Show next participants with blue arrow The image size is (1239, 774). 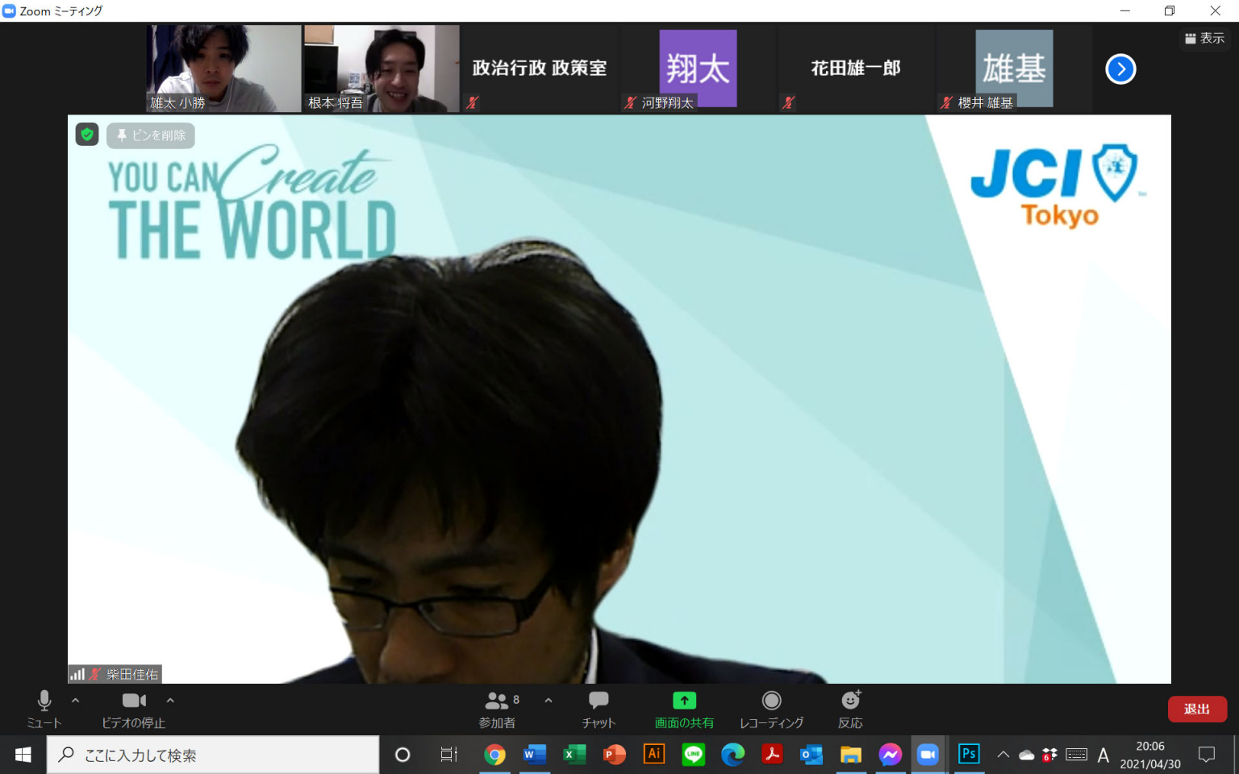click(x=1120, y=69)
